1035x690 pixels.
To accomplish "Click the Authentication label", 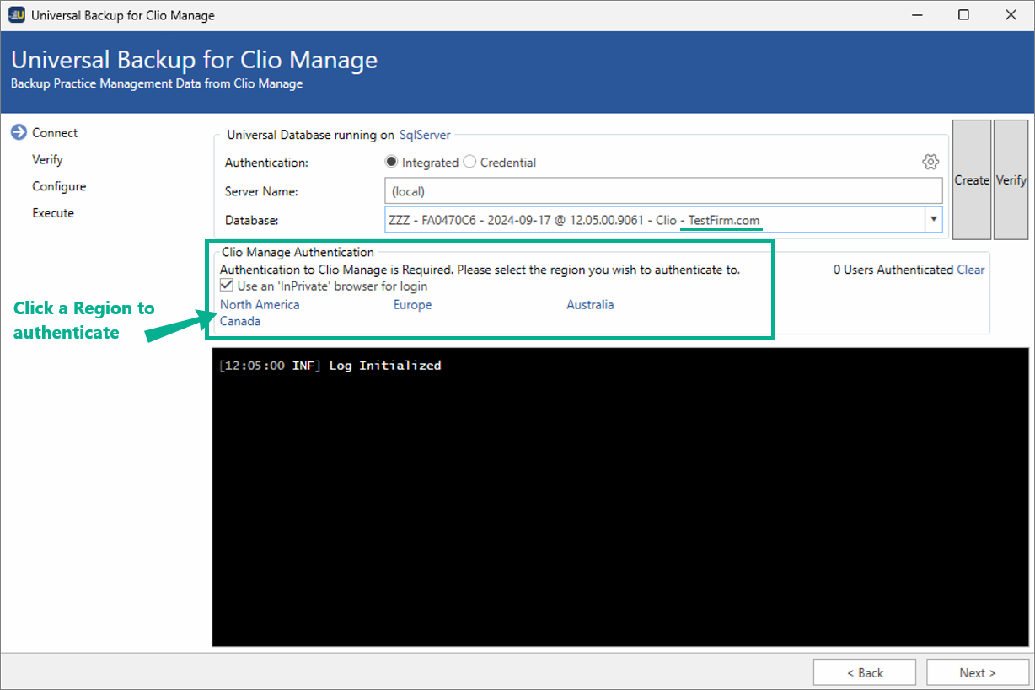I will (x=266, y=163).
